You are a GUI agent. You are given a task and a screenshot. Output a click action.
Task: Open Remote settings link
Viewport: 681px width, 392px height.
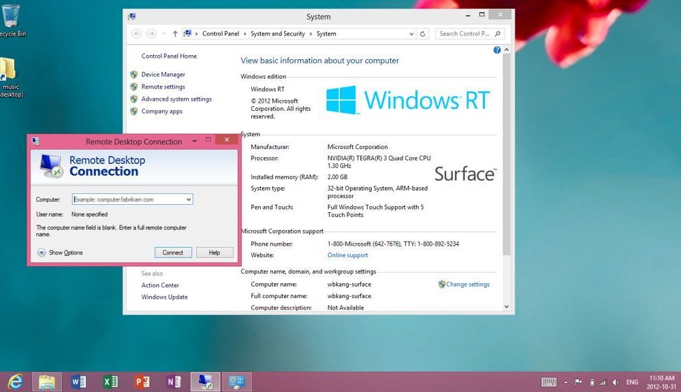[163, 86]
